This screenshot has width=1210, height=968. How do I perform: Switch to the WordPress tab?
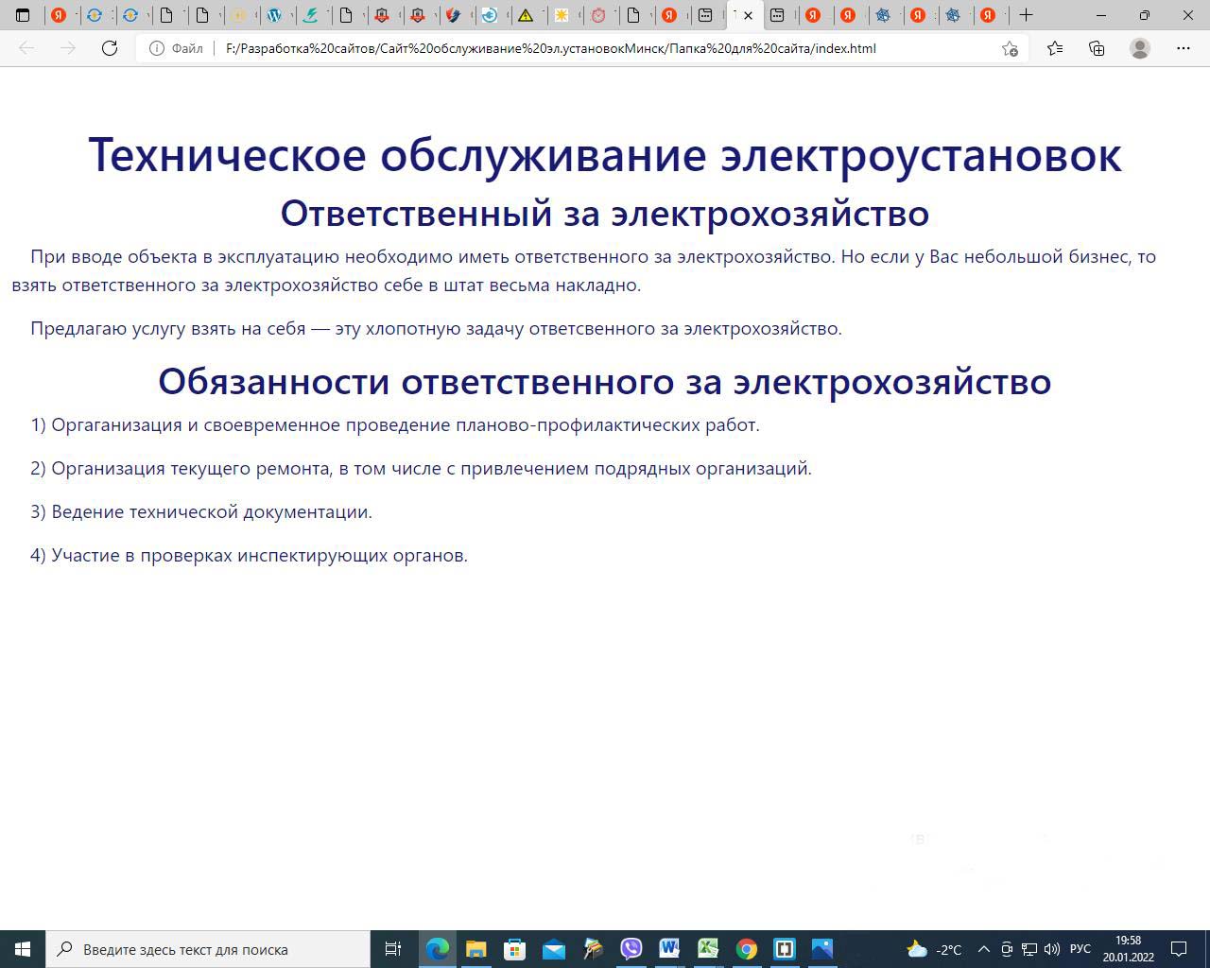click(x=274, y=15)
